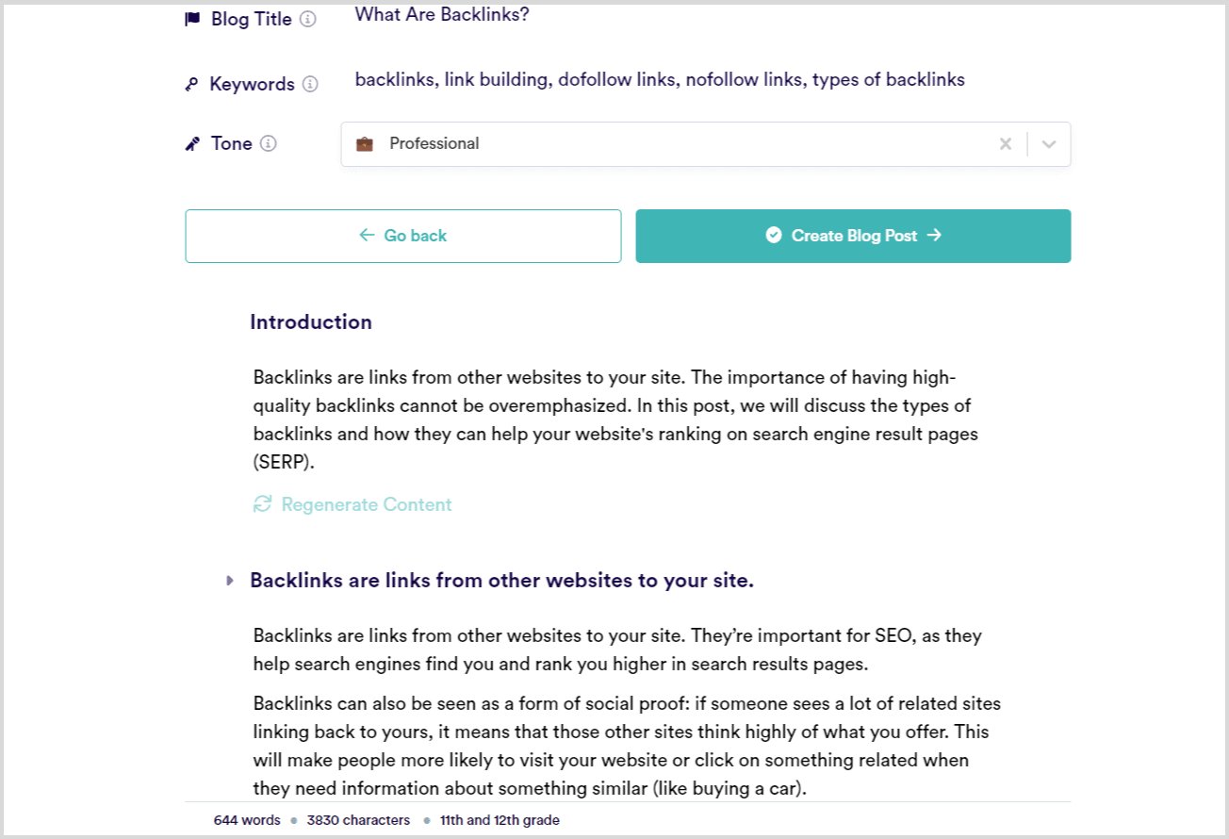Collapse the Professional tone picker arrow
The width and height of the screenshot is (1229, 839).
(1048, 143)
